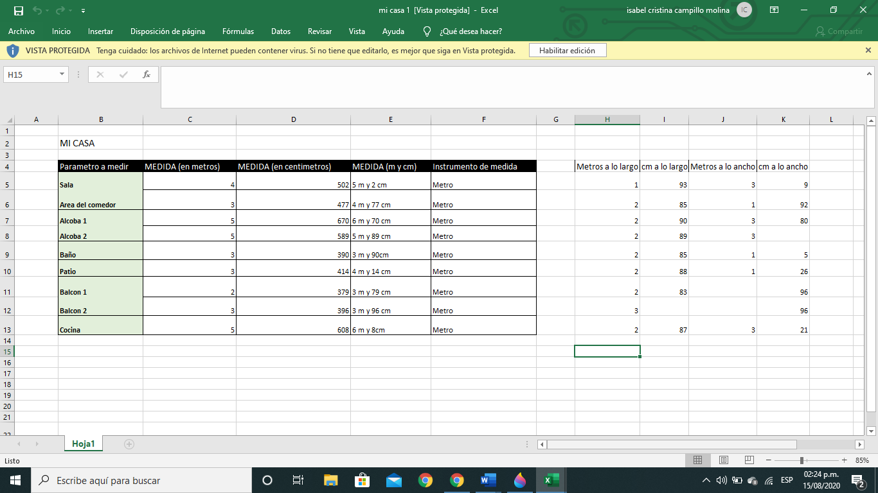The height and width of the screenshot is (493, 878).
Task: Open the Fórmulas ribbon tab
Action: pyautogui.click(x=238, y=31)
